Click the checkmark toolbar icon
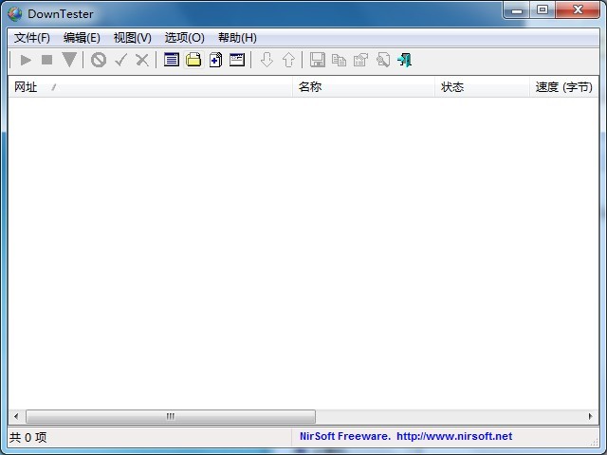607x455 pixels. (x=120, y=60)
